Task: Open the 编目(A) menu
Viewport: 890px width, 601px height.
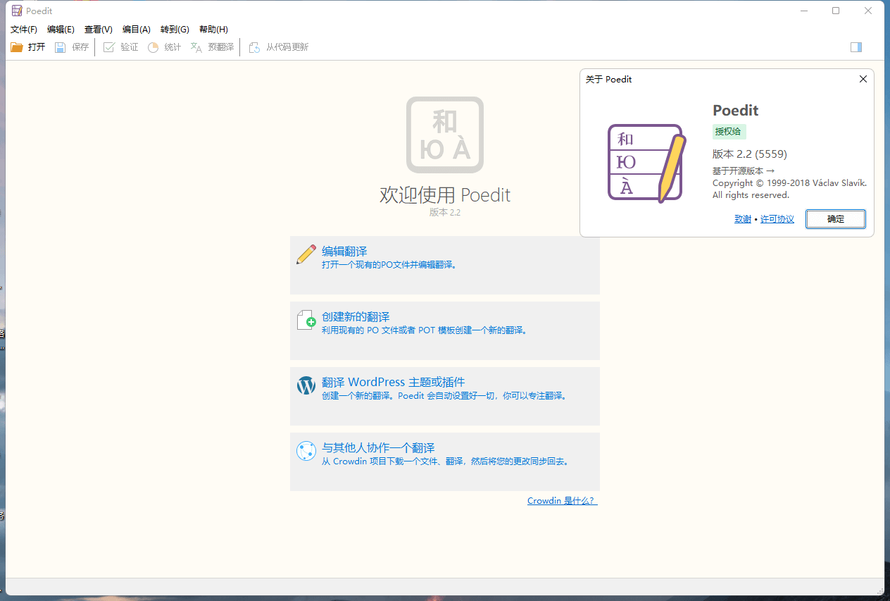Action: click(x=136, y=30)
